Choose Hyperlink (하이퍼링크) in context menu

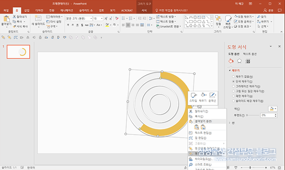207,159
